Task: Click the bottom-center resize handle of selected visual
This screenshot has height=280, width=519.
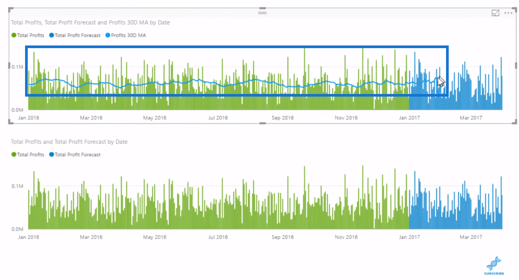Action: point(262,123)
